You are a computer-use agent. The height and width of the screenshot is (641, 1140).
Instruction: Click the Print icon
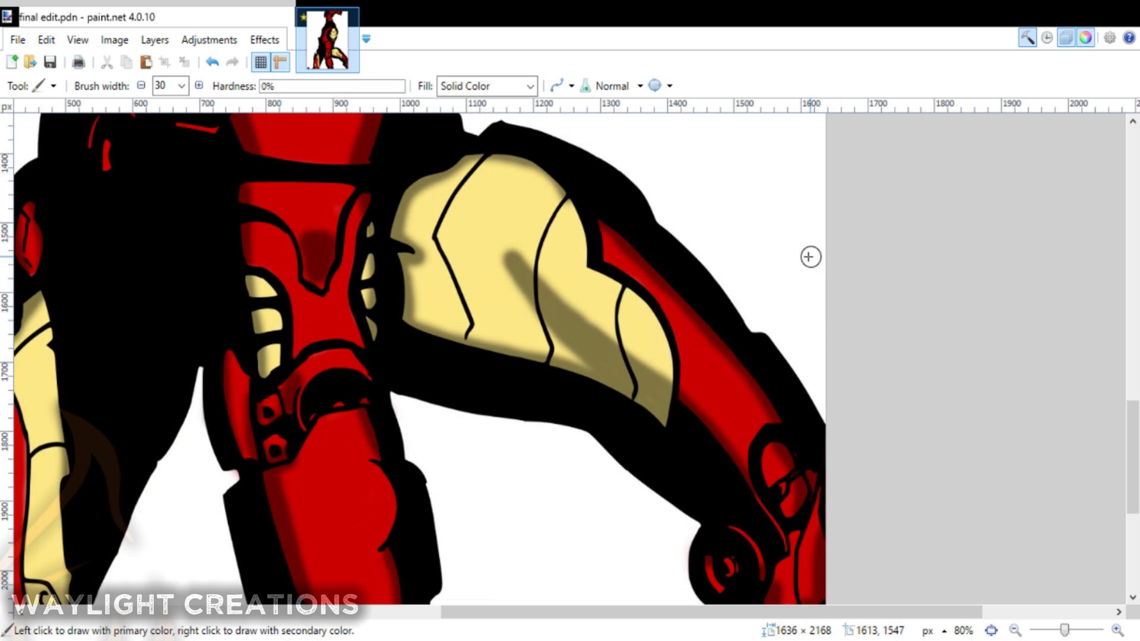tap(78, 62)
